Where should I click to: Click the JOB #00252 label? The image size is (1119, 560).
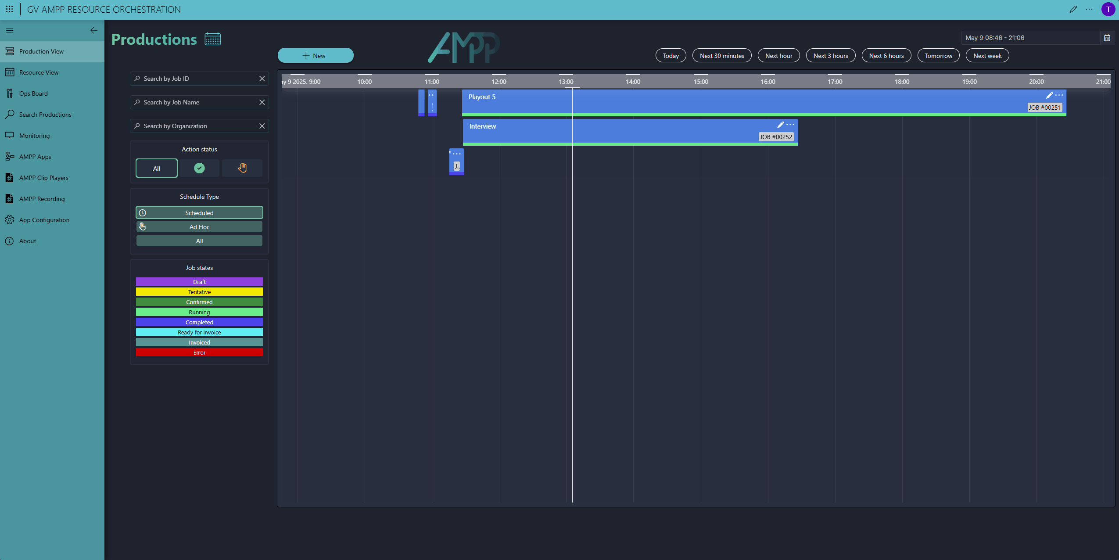(x=776, y=137)
